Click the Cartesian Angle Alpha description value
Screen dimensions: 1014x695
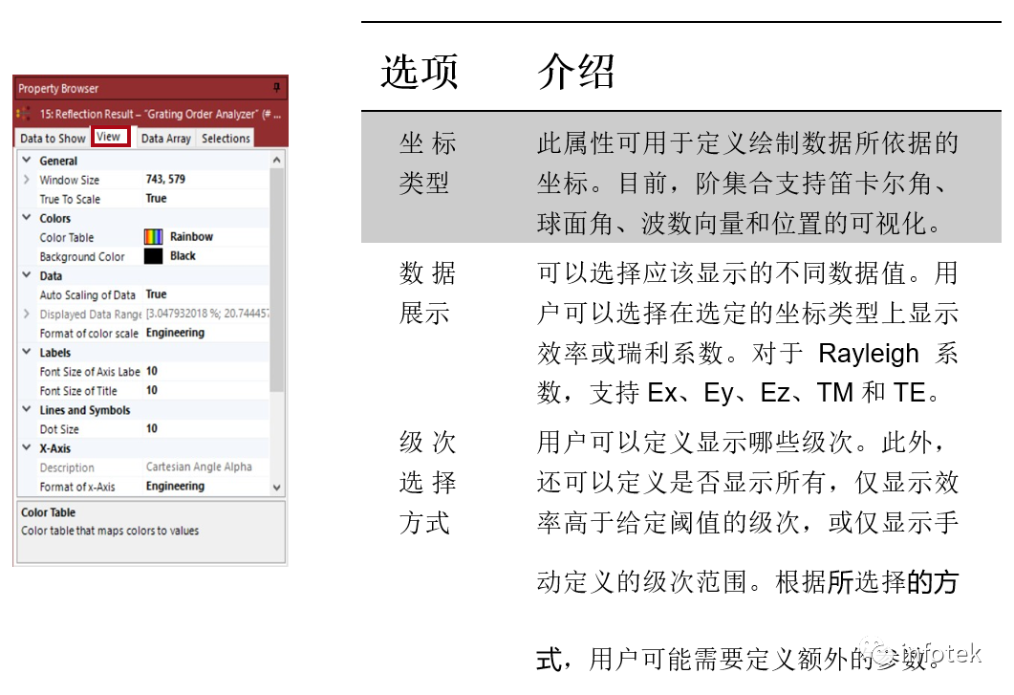pos(199,467)
